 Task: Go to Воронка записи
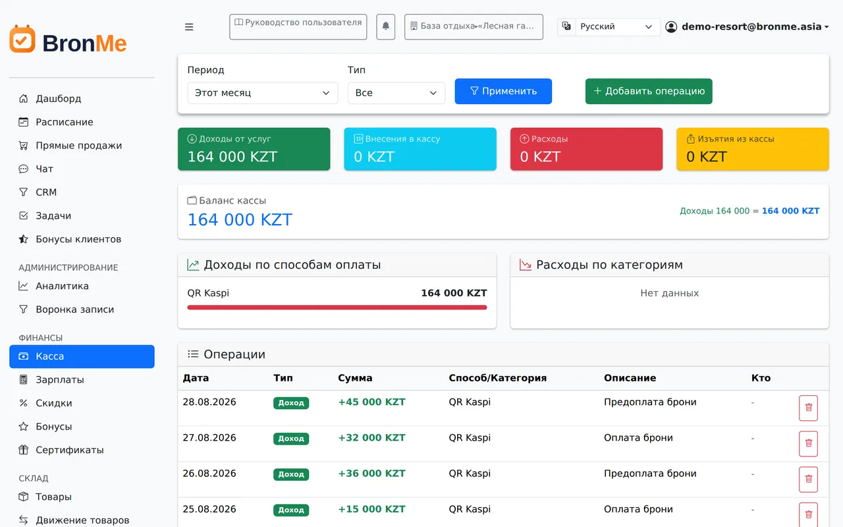(82, 310)
